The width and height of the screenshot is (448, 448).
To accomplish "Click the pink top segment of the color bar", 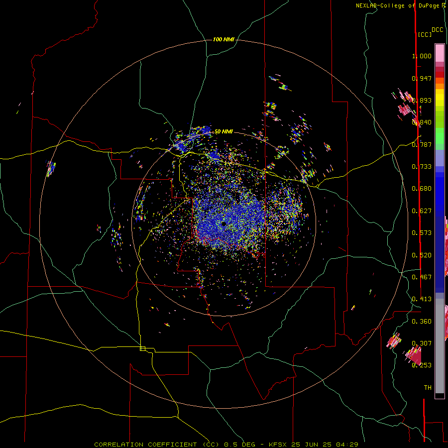I will click(x=440, y=53).
